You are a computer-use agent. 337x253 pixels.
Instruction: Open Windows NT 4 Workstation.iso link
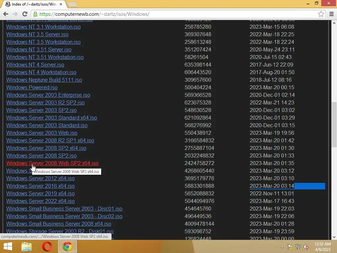(41, 72)
